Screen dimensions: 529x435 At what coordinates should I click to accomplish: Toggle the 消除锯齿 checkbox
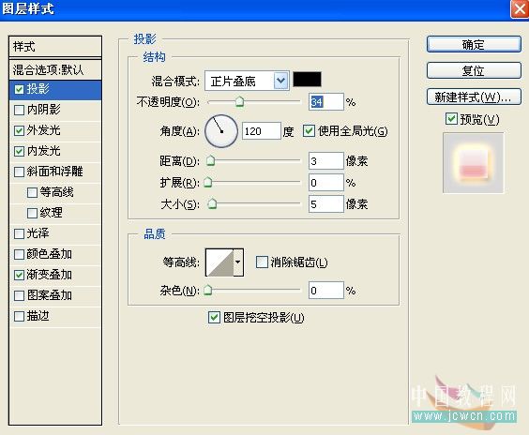(262, 262)
